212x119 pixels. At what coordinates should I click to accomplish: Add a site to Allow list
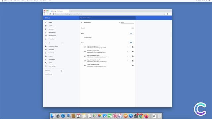tap(131, 43)
